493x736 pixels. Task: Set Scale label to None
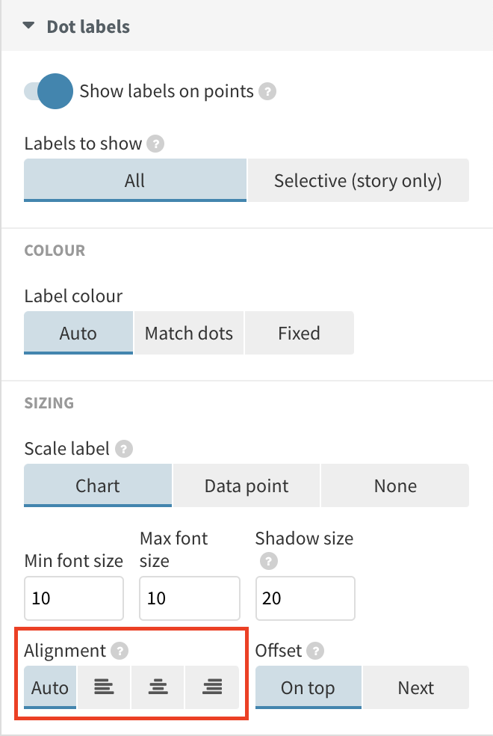pos(395,485)
